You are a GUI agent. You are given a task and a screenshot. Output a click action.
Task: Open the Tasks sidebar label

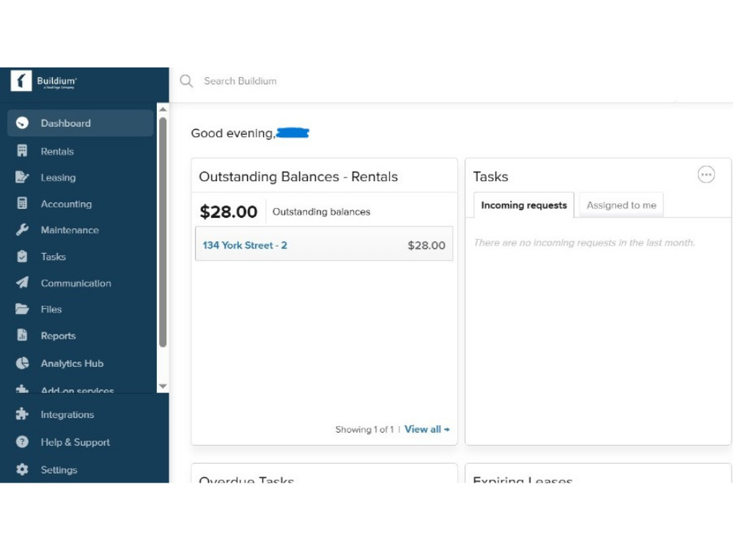pos(54,257)
